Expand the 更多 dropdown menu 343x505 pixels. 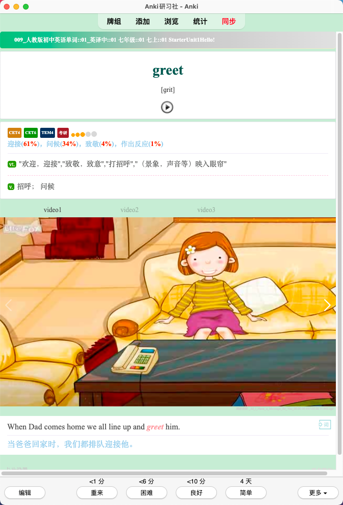click(318, 493)
